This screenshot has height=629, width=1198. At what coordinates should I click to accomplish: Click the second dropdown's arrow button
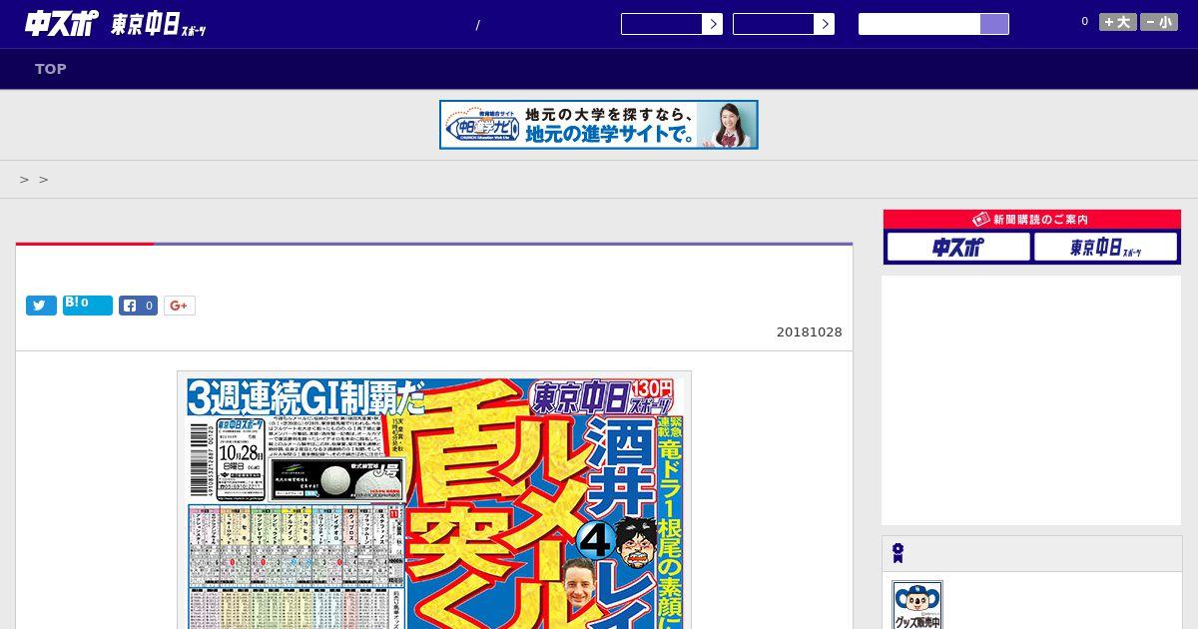coord(825,24)
